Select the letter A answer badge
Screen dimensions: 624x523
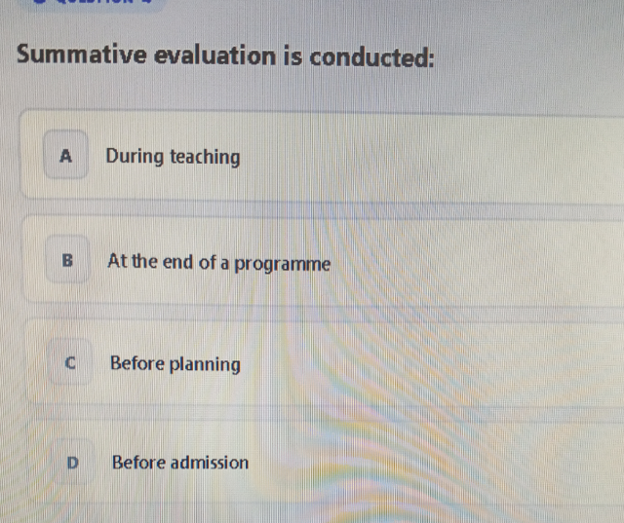tap(65, 155)
